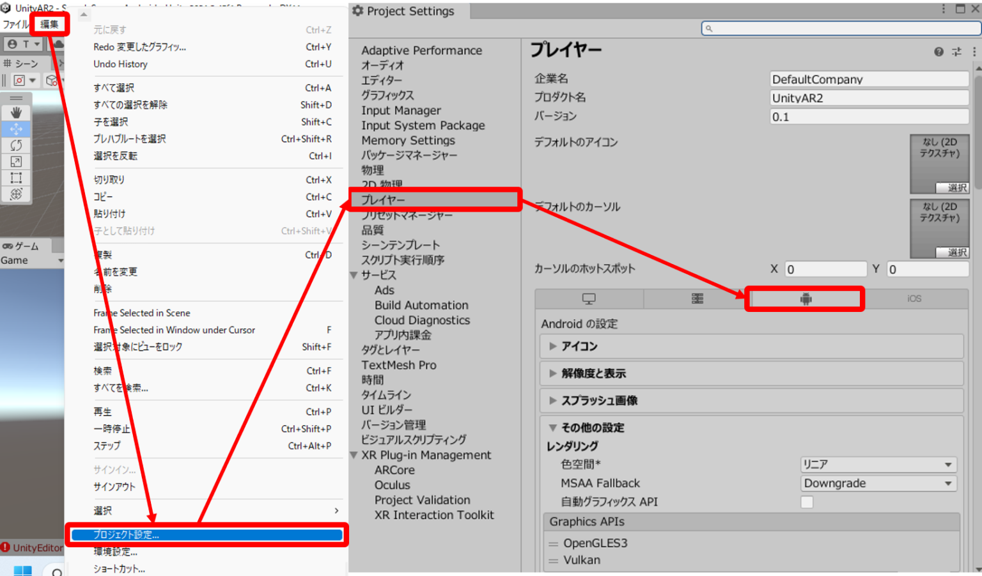982x576 pixels.
Task: Switch to the iOS platform settings tab
Action: (x=914, y=298)
